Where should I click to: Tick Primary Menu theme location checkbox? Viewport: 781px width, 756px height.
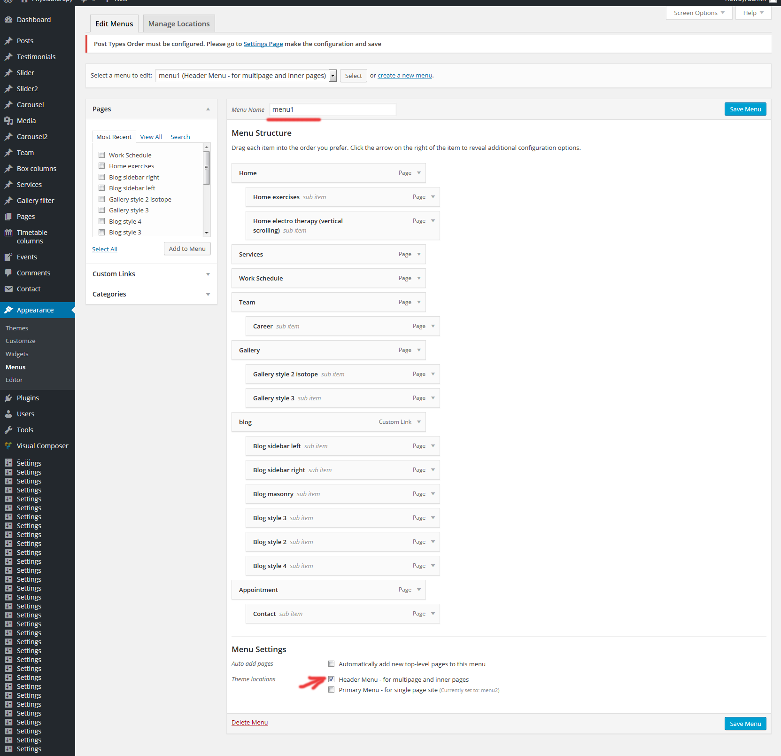pyautogui.click(x=332, y=690)
